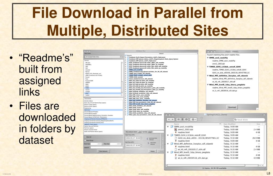Switch Finder to icon view
Image resolution: width=273 pixels, height=176 pixels.
(178, 119)
